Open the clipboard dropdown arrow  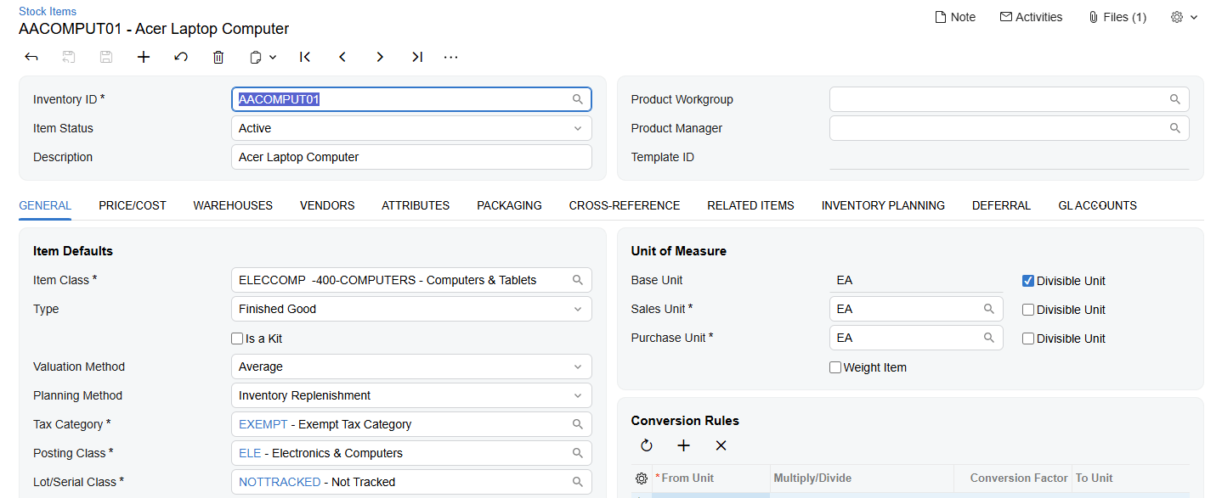pyautogui.click(x=273, y=57)
